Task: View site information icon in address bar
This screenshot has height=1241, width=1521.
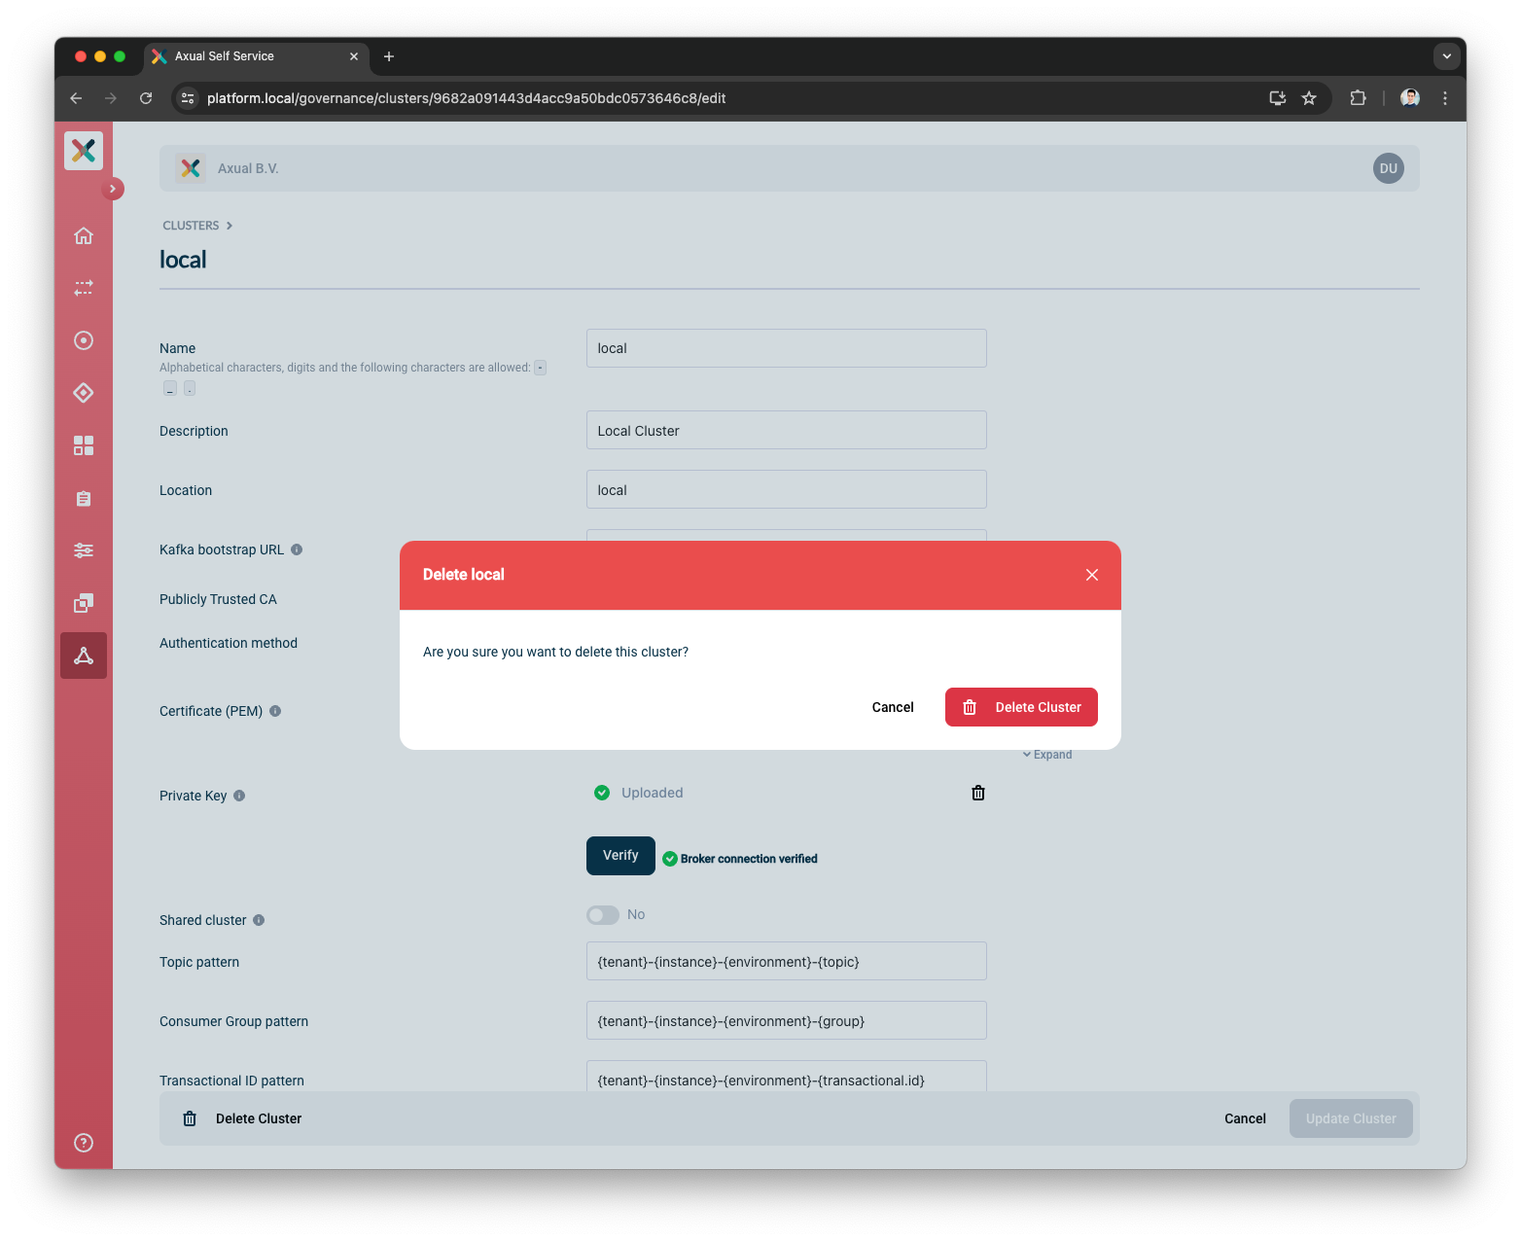Action: pos(189,98)
